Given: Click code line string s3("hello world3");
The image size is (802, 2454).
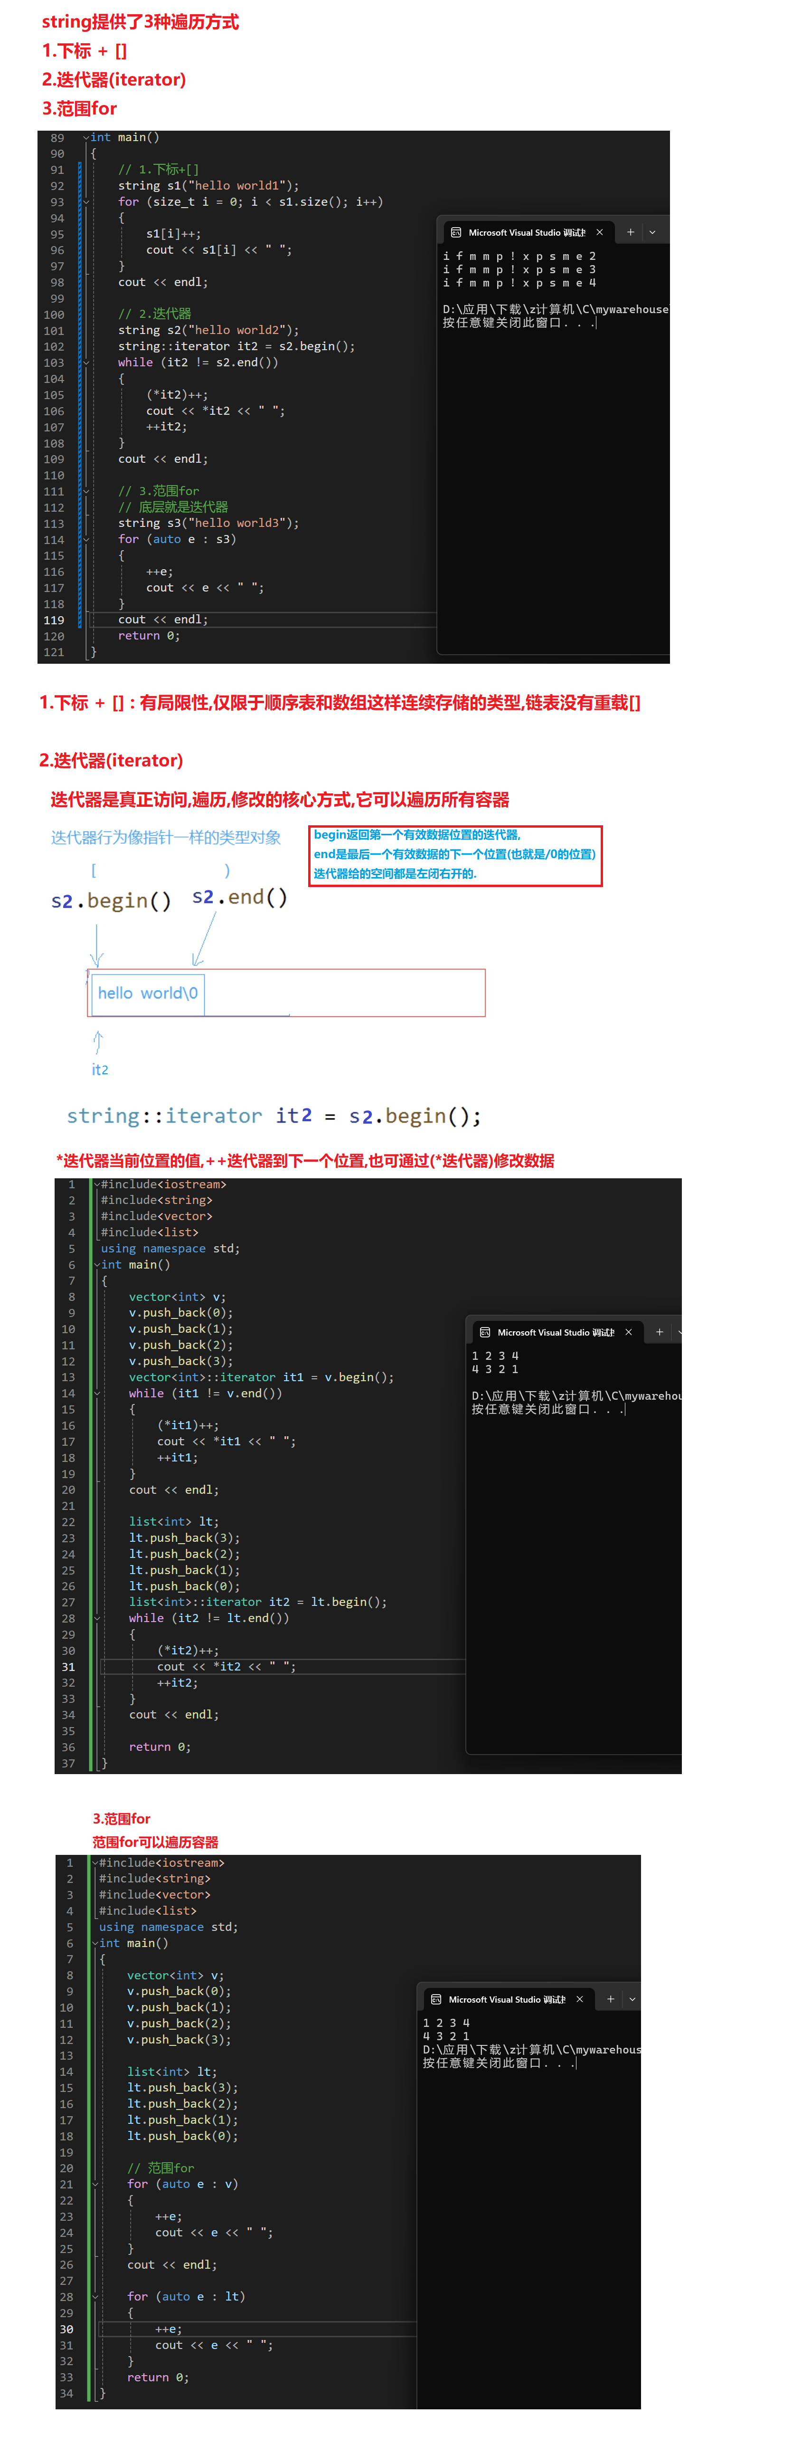Looking at the screenshot, I should coord(208,523).
